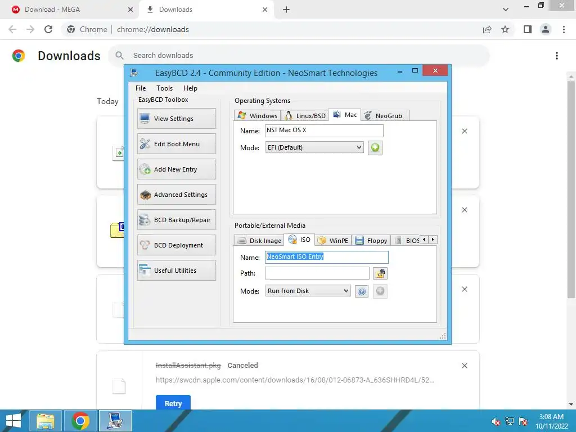Click the tab scroll left arrow
This screenshot has height=432, width=576.
coord(424,240)
